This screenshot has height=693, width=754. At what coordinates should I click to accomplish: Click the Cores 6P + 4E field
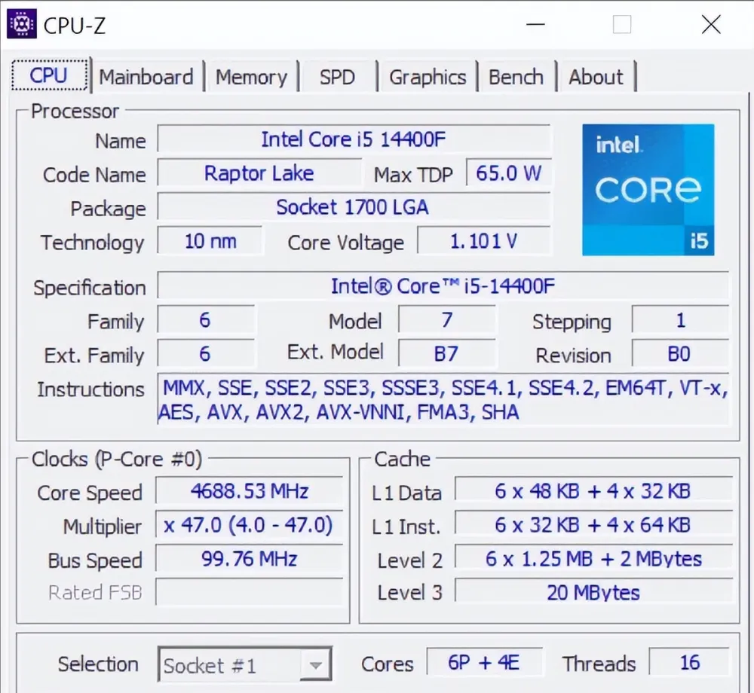point(484,662)
